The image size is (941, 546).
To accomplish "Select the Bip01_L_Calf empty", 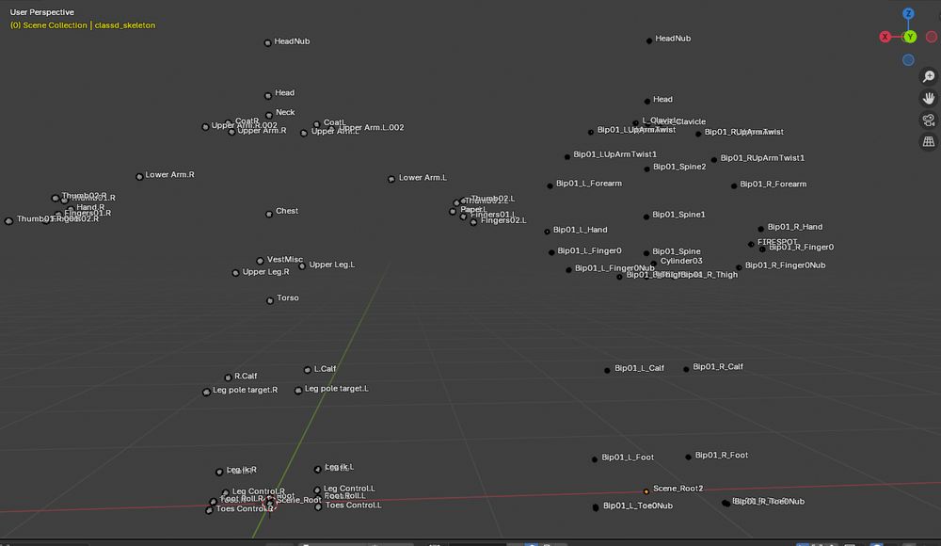I will click(607, 370).
